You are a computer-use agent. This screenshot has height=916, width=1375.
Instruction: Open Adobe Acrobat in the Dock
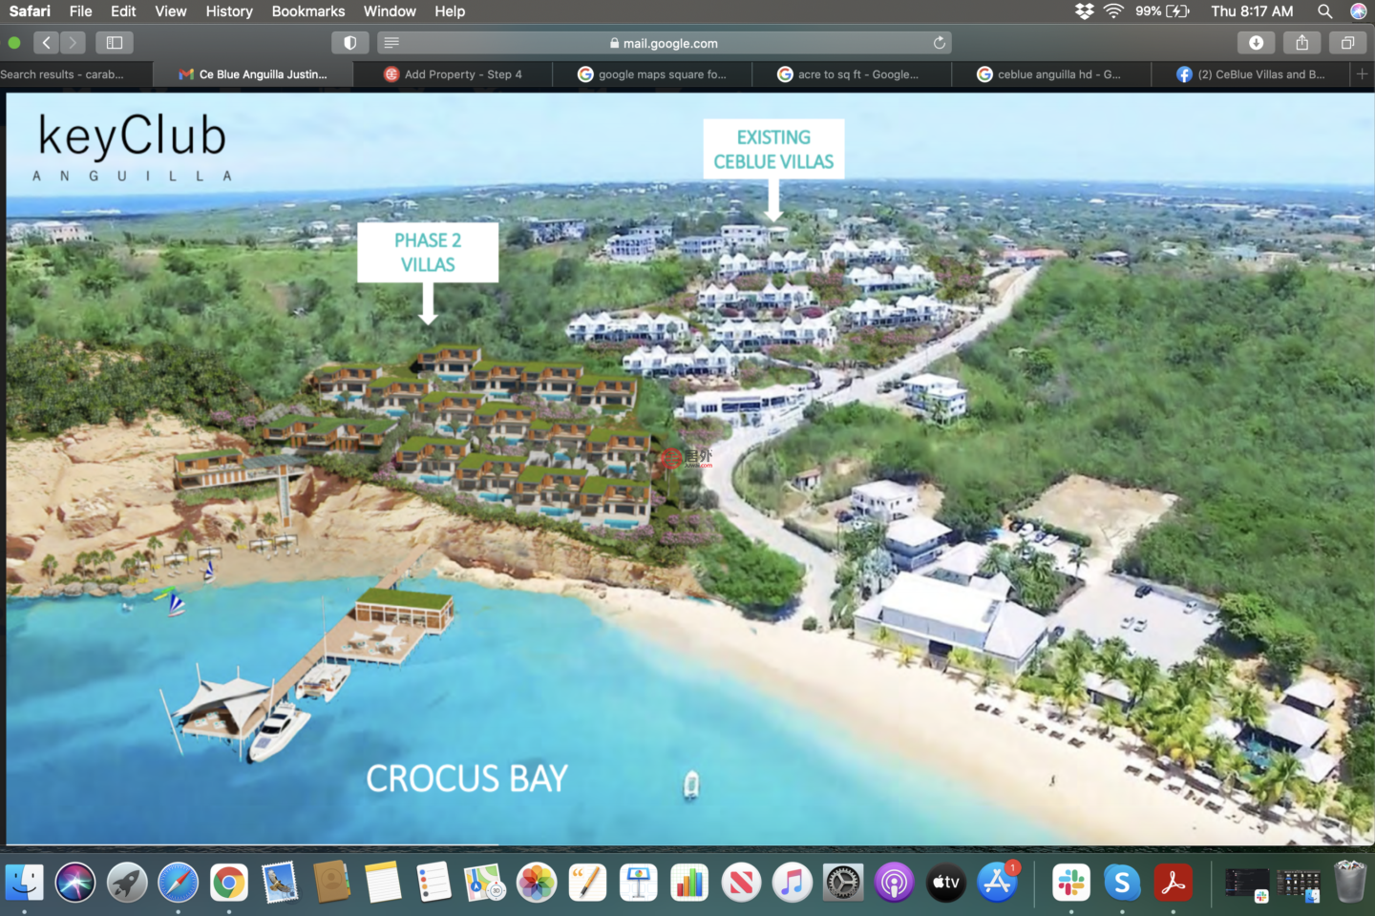[x=1174, y=883]
